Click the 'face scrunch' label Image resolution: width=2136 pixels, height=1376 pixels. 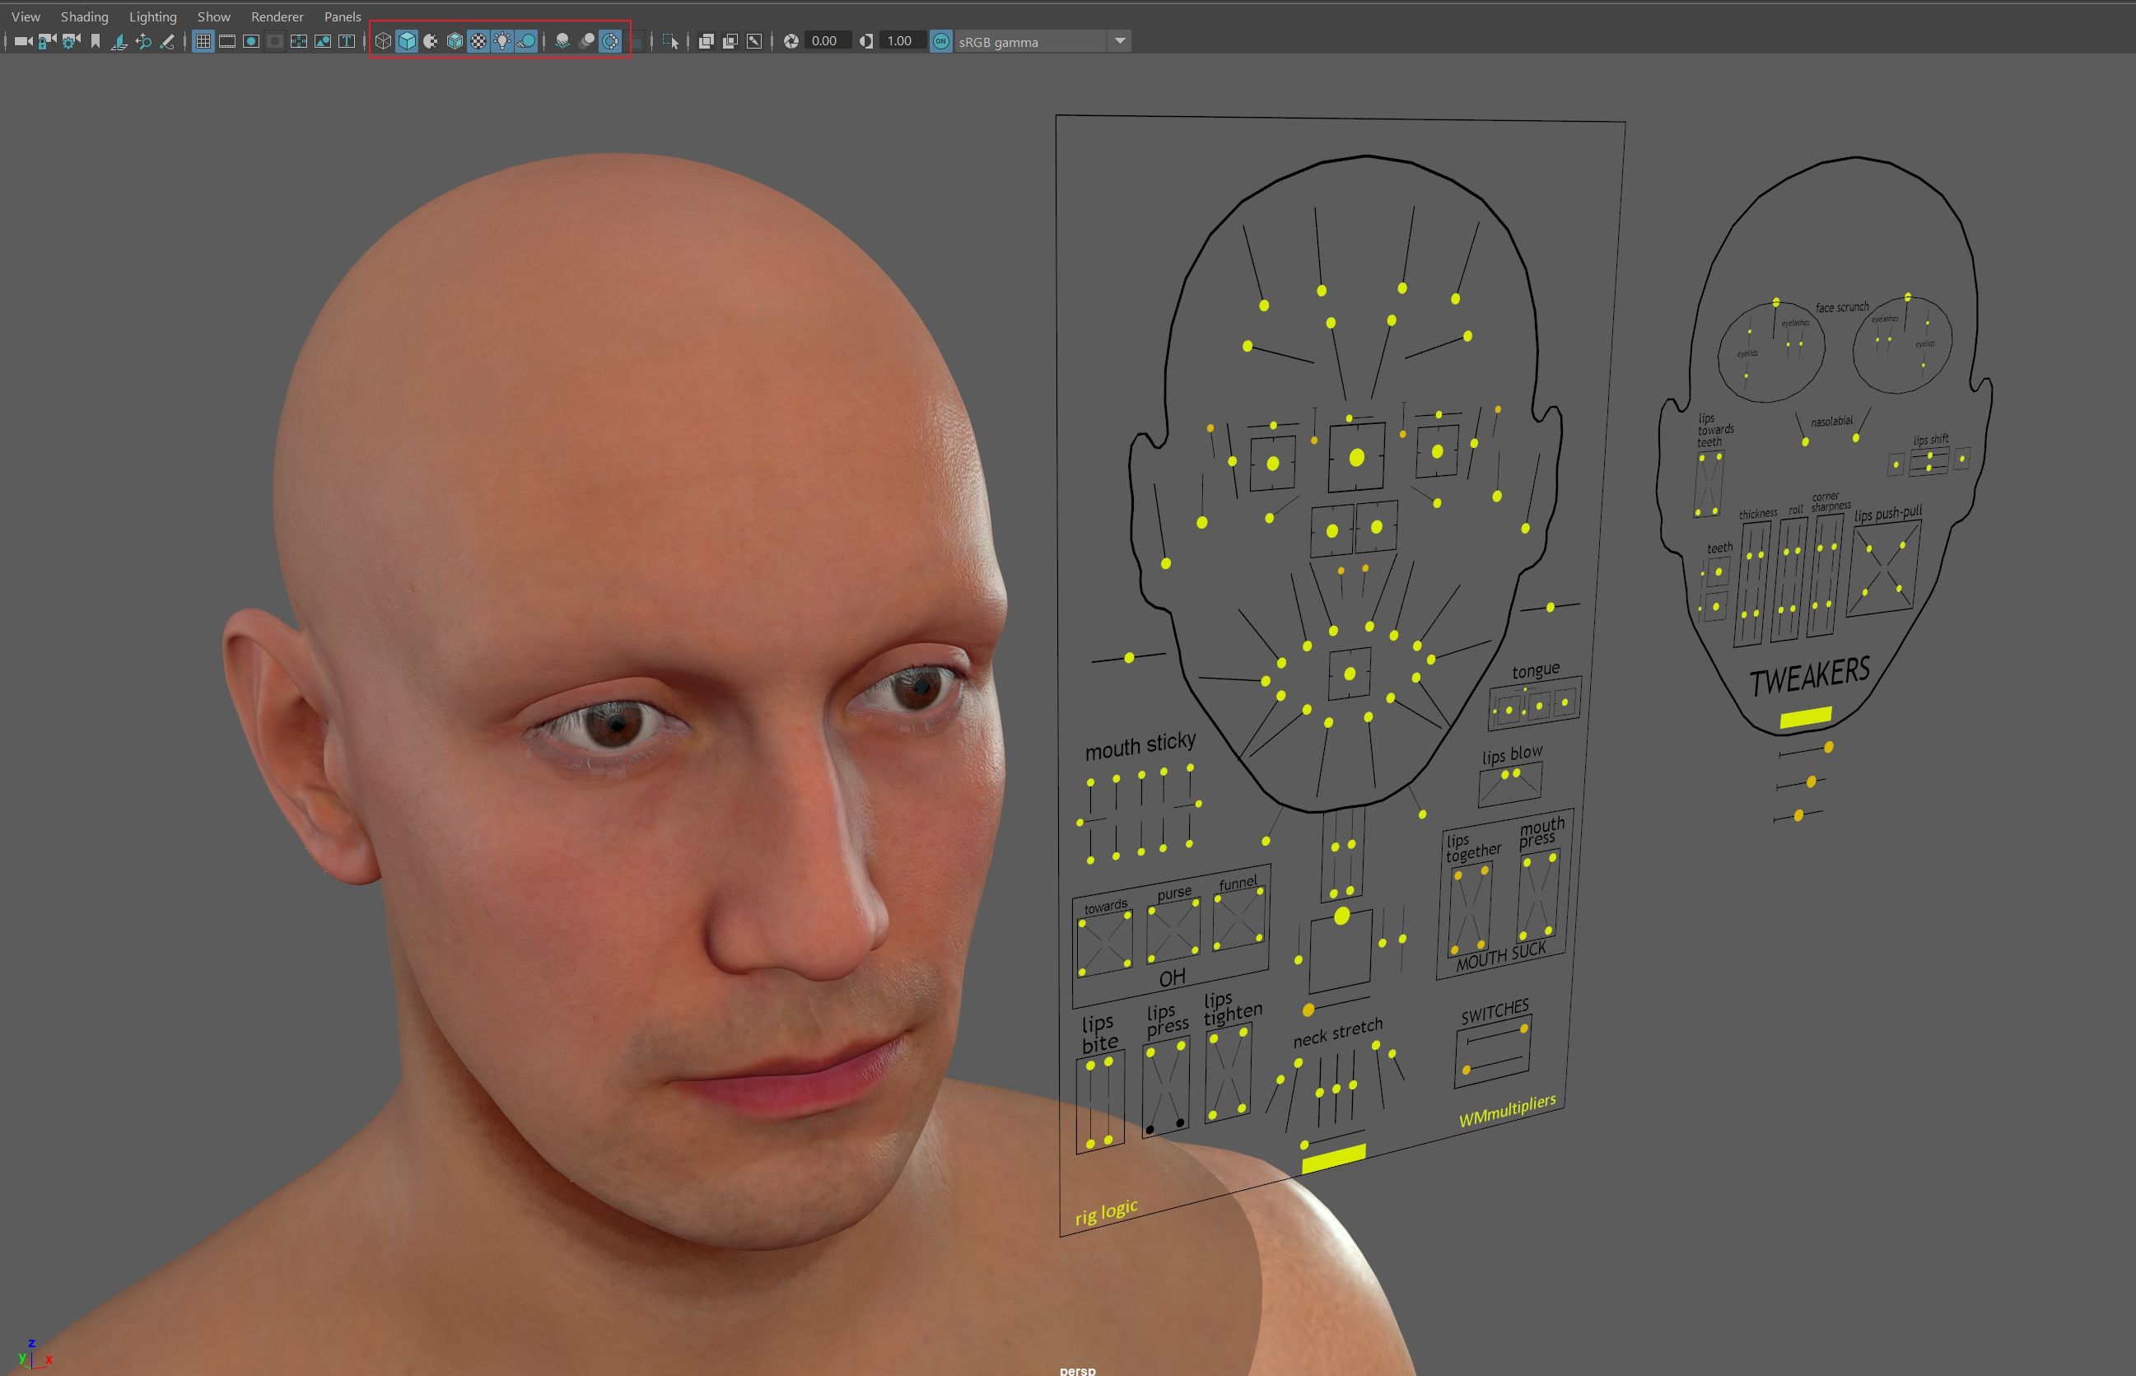[1842, 307]
